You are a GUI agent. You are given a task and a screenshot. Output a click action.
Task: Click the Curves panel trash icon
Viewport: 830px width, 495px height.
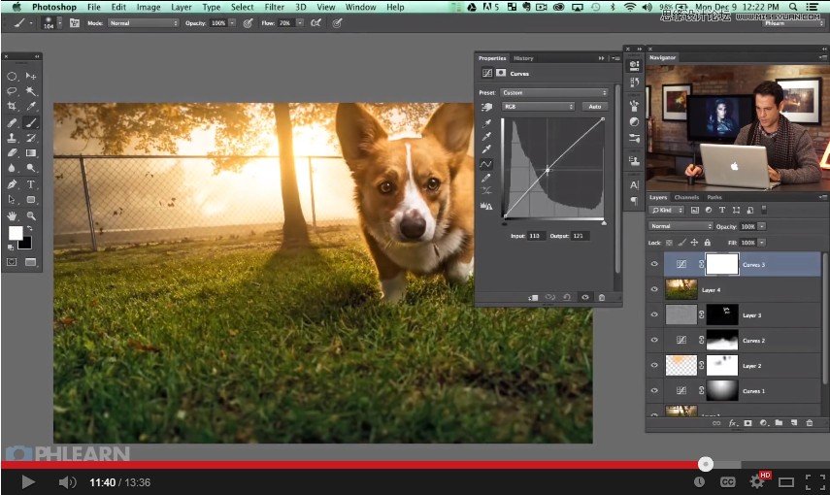click(x=602, y=297)
